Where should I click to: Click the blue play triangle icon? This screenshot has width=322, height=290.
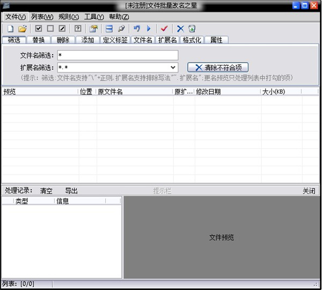(149, 28)
